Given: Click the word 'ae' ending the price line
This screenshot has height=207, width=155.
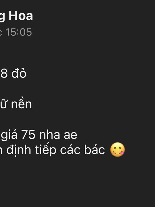Looking at the screenshot, I should [71, 135].
